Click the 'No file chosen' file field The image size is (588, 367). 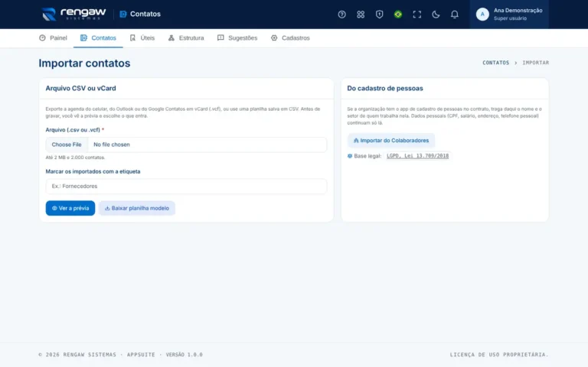[x=186, y=145]
